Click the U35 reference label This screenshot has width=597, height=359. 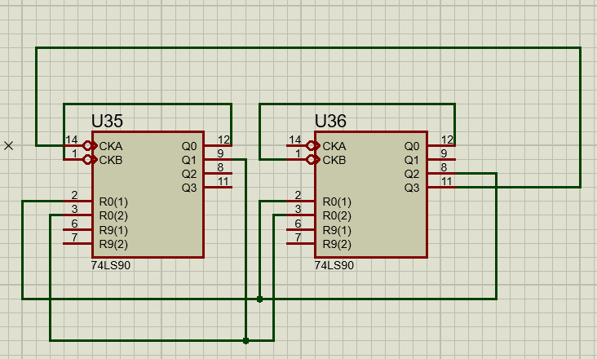point(107,121)
